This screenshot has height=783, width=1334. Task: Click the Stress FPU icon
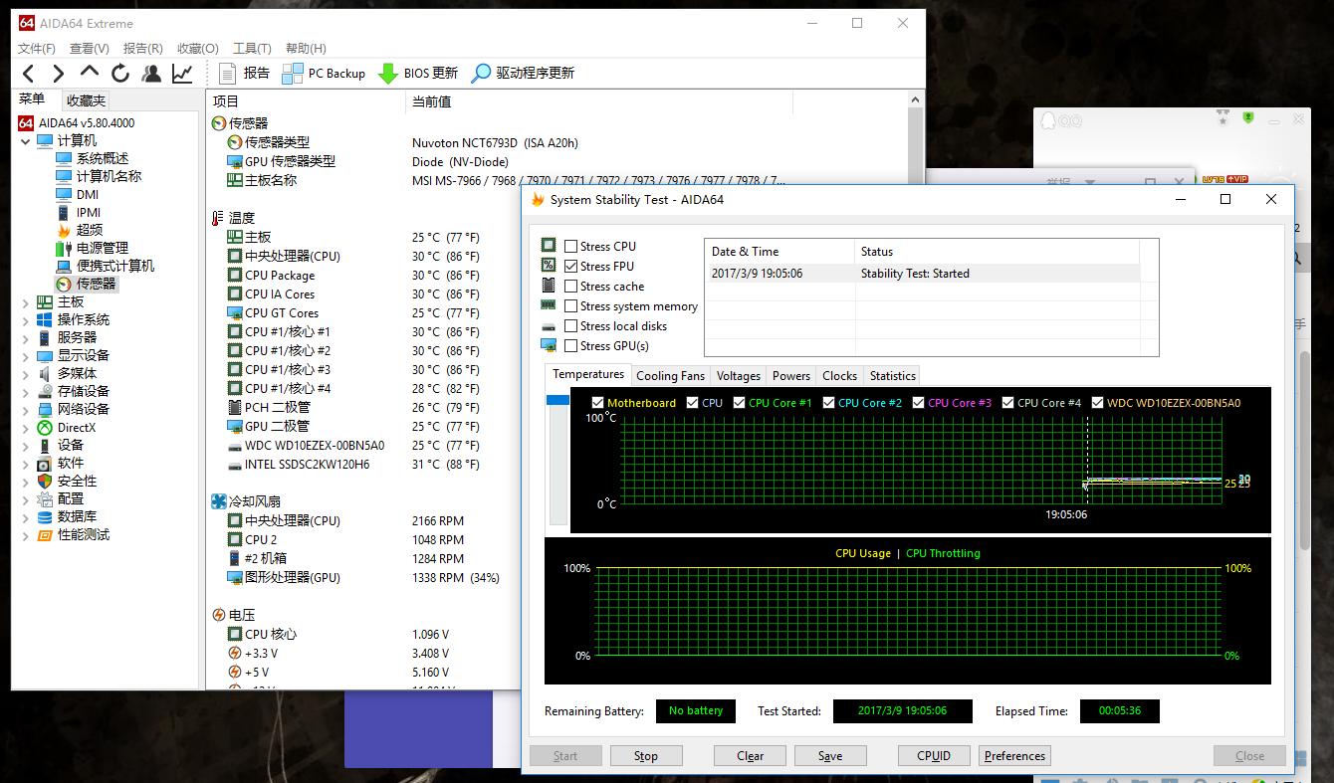coord(549,266)
